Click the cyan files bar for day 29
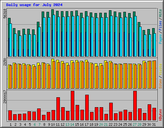This screenshot has width=164, height=128. click(145, 46)
